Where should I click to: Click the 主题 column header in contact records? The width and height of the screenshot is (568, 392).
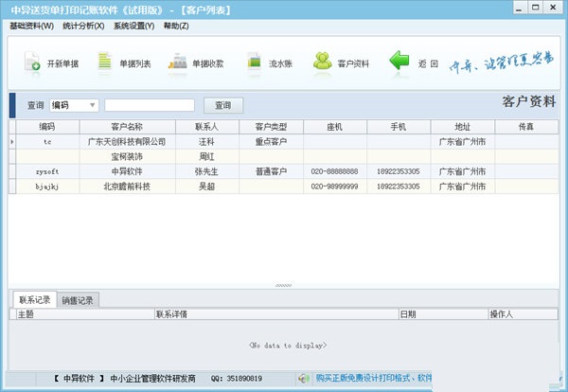(x=85, y=314)
